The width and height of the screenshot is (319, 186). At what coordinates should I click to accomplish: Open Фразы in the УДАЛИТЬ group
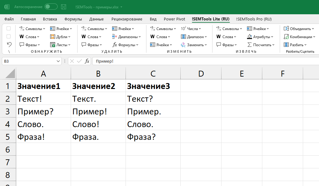coord(92,45)
